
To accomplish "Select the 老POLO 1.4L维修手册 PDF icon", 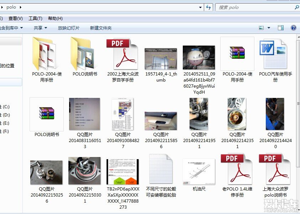I will tap(237, 169).
